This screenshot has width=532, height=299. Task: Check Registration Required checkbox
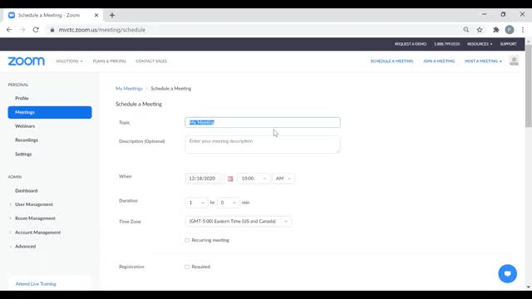click(187, 267)
